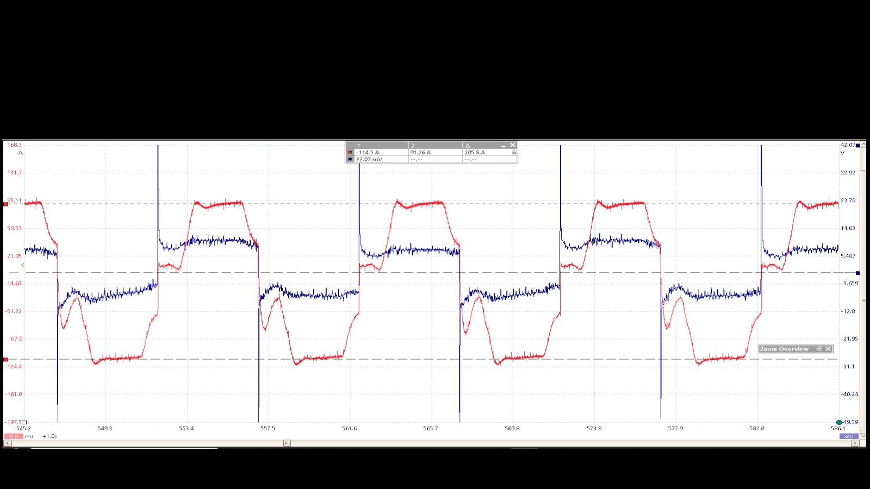
Task: Click the vertical scrollbar up arrow
Action: click(x=863, y=145)
